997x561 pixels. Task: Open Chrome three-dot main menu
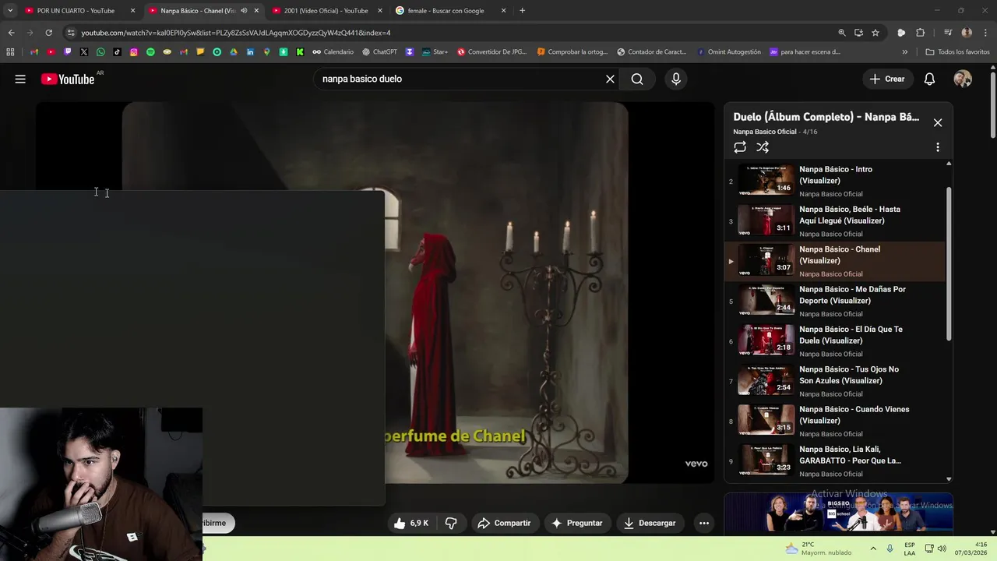tap(985, 33)
